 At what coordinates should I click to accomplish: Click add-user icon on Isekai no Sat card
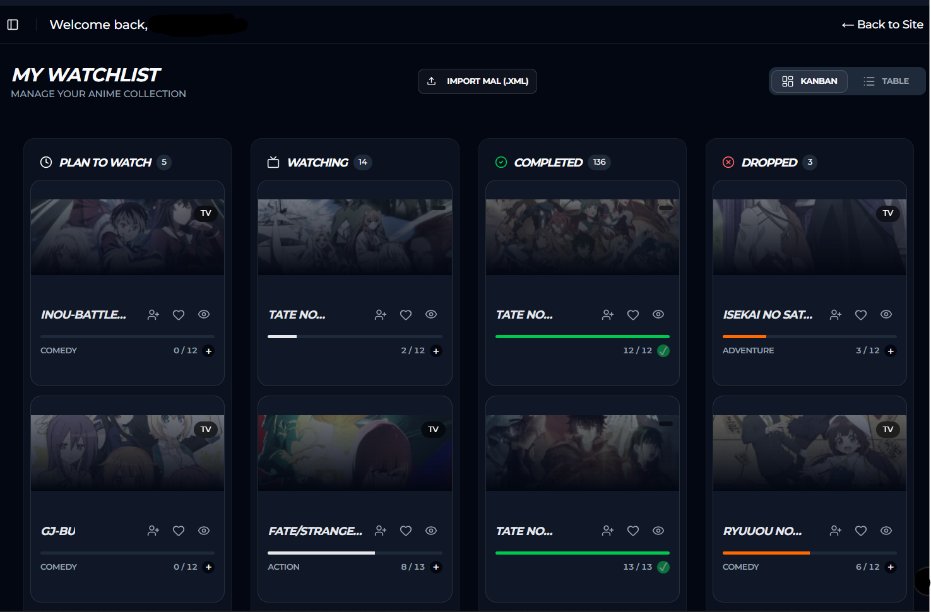click(836, 315)
